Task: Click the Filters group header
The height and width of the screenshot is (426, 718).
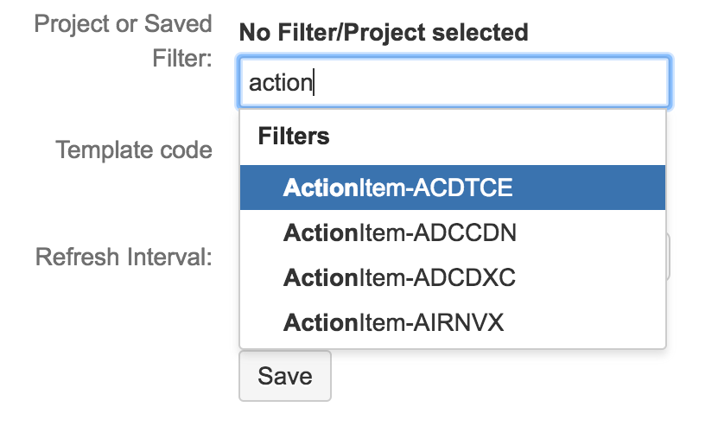Action: click(294, 137)
